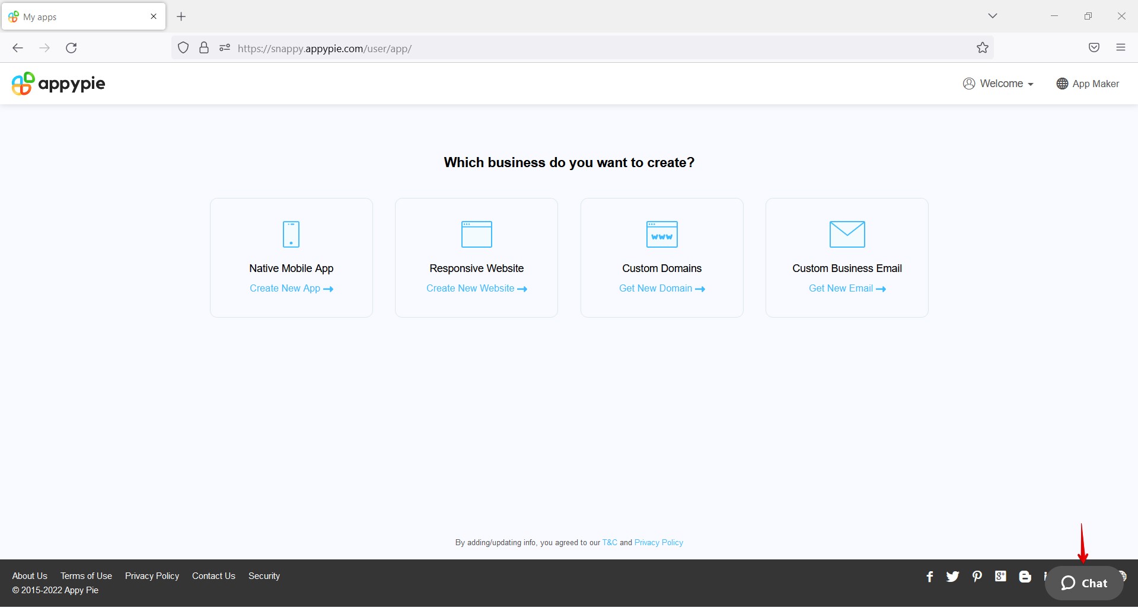Viewport: 1138px width, 608px height.
Task: Click the site security padlock icon
Action: pyautogui.click(x=204, y=48)
